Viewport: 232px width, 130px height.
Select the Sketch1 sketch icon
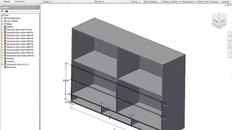pos(5,27)
